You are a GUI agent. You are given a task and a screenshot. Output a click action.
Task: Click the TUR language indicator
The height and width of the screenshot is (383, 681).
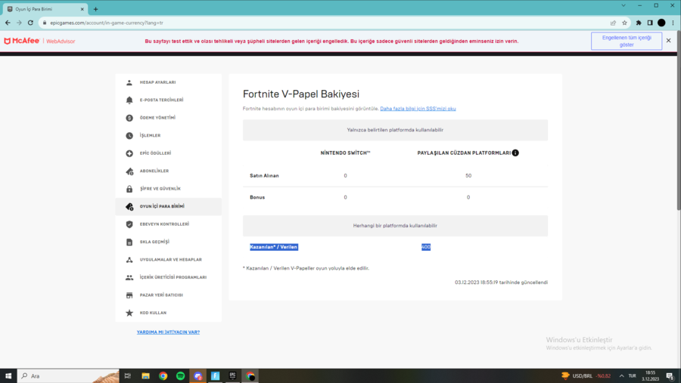[632, 375]
